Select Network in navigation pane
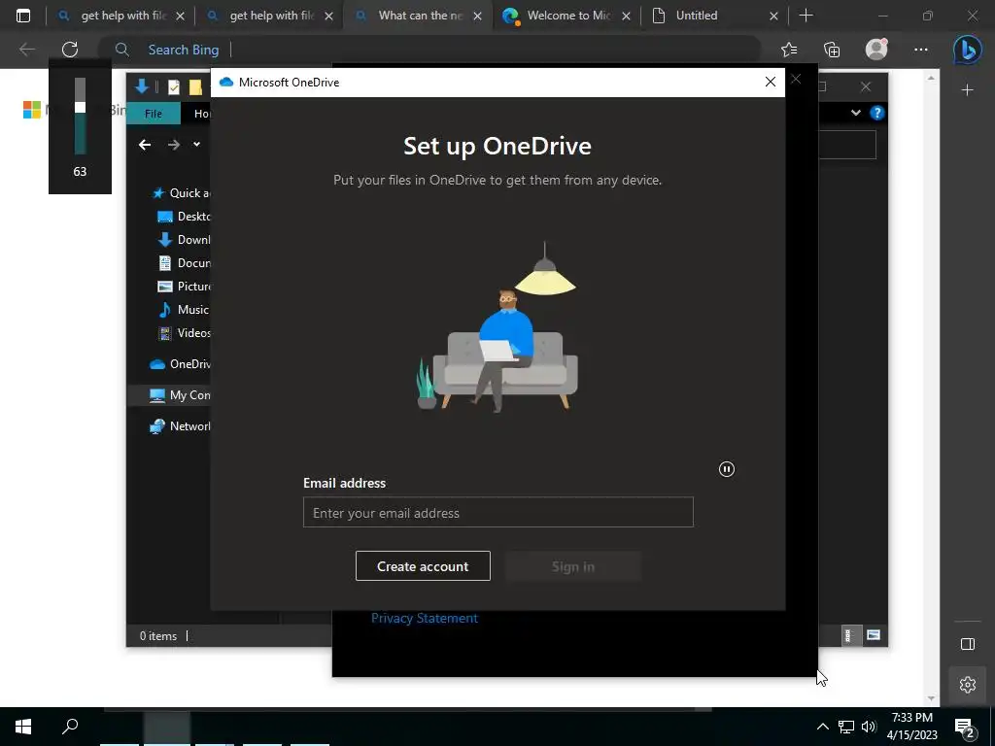The height and width of the screenshot is (746, 995). click(180, 425)
